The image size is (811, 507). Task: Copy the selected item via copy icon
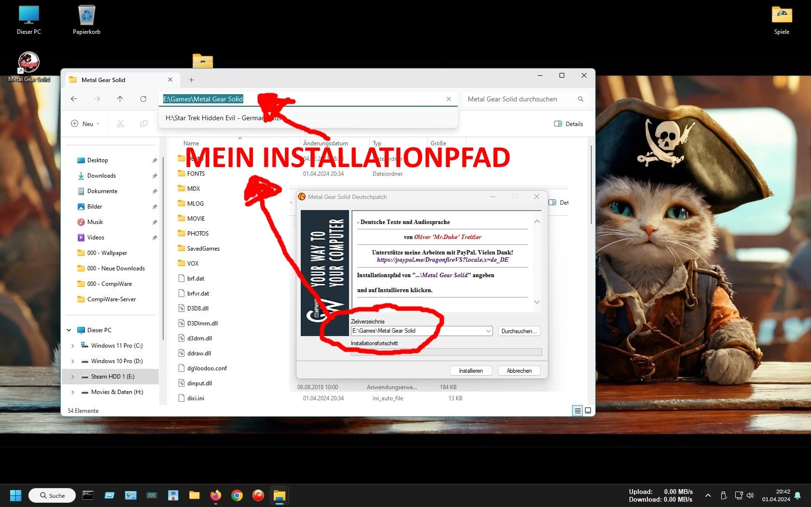[x=144, y=124]
